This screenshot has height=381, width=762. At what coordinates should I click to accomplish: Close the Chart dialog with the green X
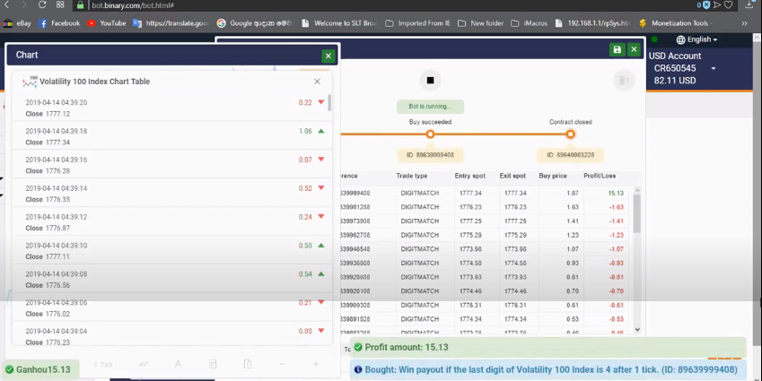point(328,56)
